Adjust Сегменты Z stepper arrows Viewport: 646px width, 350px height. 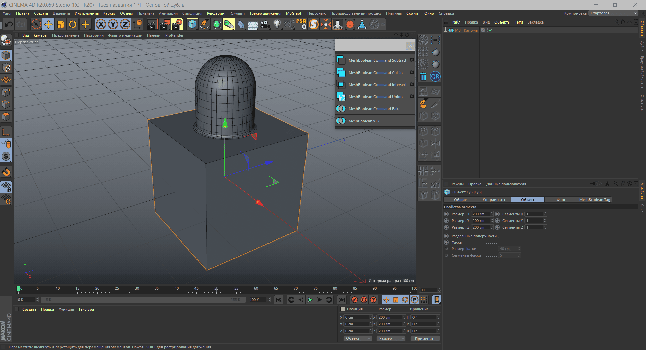545,227
